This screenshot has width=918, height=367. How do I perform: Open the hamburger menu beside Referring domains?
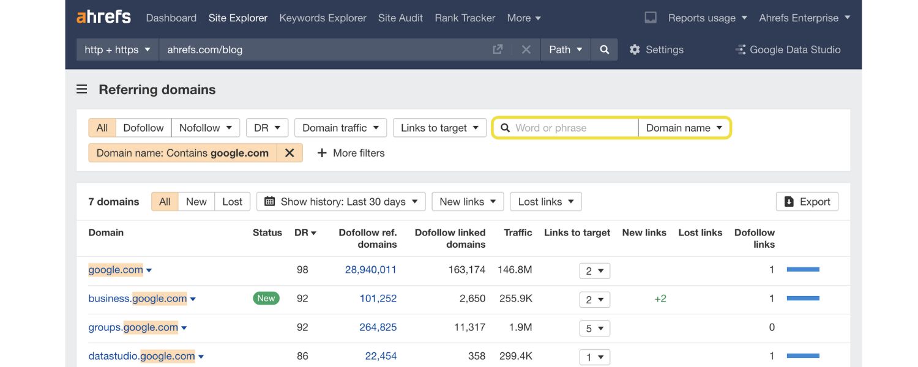pyautogui.click(x=81, y=89)
